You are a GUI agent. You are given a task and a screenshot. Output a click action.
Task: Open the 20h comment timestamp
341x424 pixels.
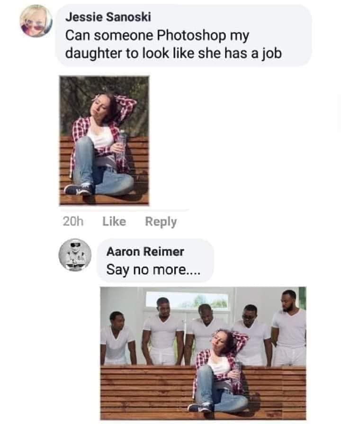coord(73,221)
